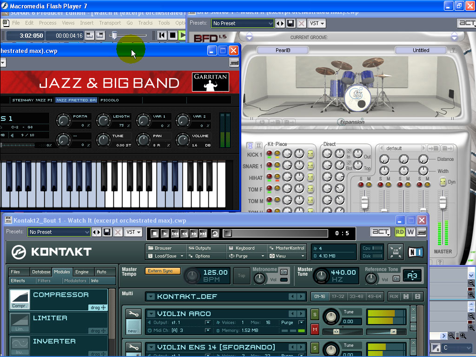The width and height of the screenshot is (476, 357).
Task: Open the Presets combo box in Kontakt window
Action: click(x=59, y=232)
